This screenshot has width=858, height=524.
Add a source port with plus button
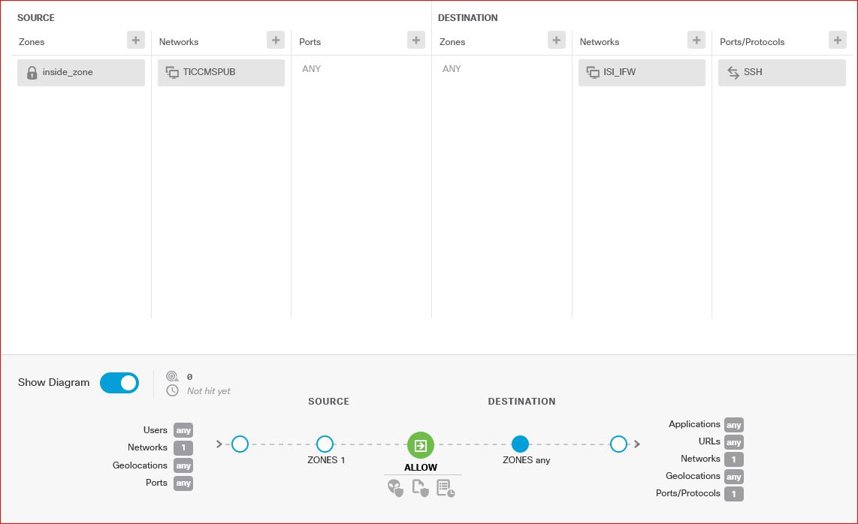[x=415, y=41]
